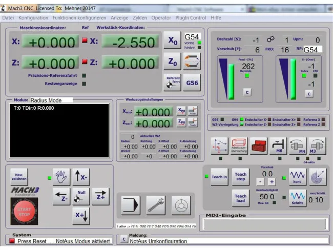The height and width of the screenshot is (250, 333).
Task: Click the Null zero-point button
Action: pyautogui.click(x=81, y=197)
